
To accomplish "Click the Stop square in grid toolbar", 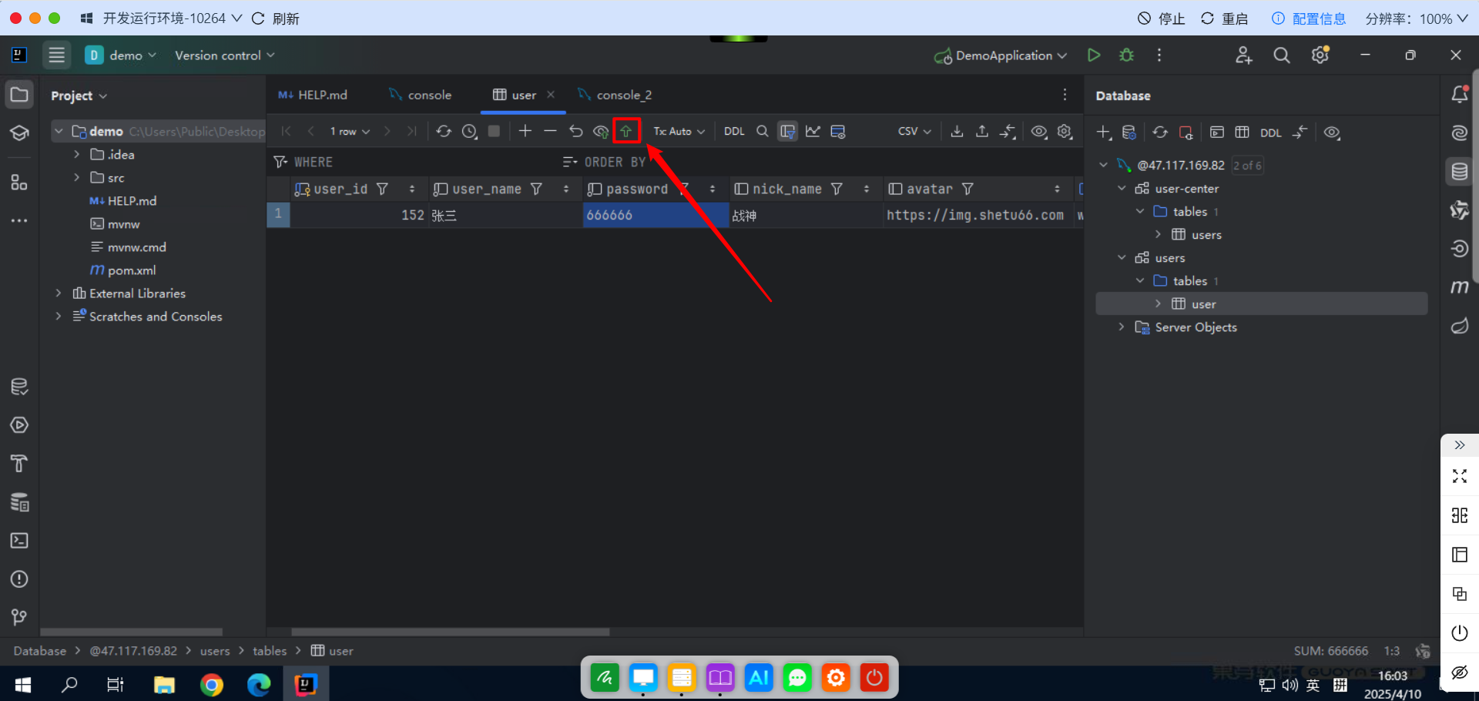I will [495, 131].
